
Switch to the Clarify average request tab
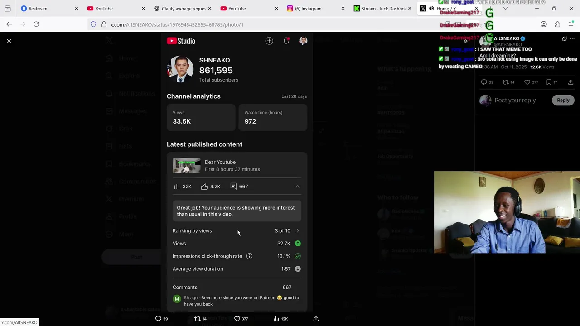coord(184,9)
